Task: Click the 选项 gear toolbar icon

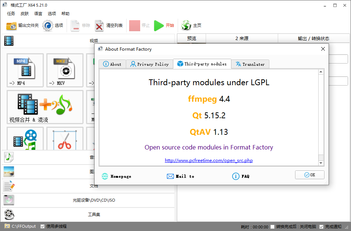Action: pyautogui.click(x=48, y=25)
